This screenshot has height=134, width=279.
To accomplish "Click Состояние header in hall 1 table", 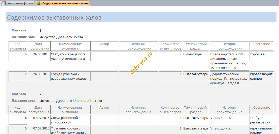I will click(x=262, y=46).
